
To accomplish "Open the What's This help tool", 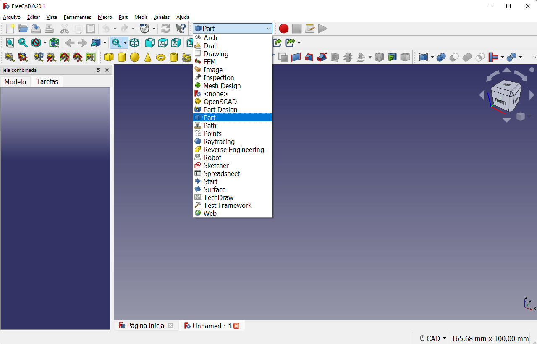I will pos(181,29).
